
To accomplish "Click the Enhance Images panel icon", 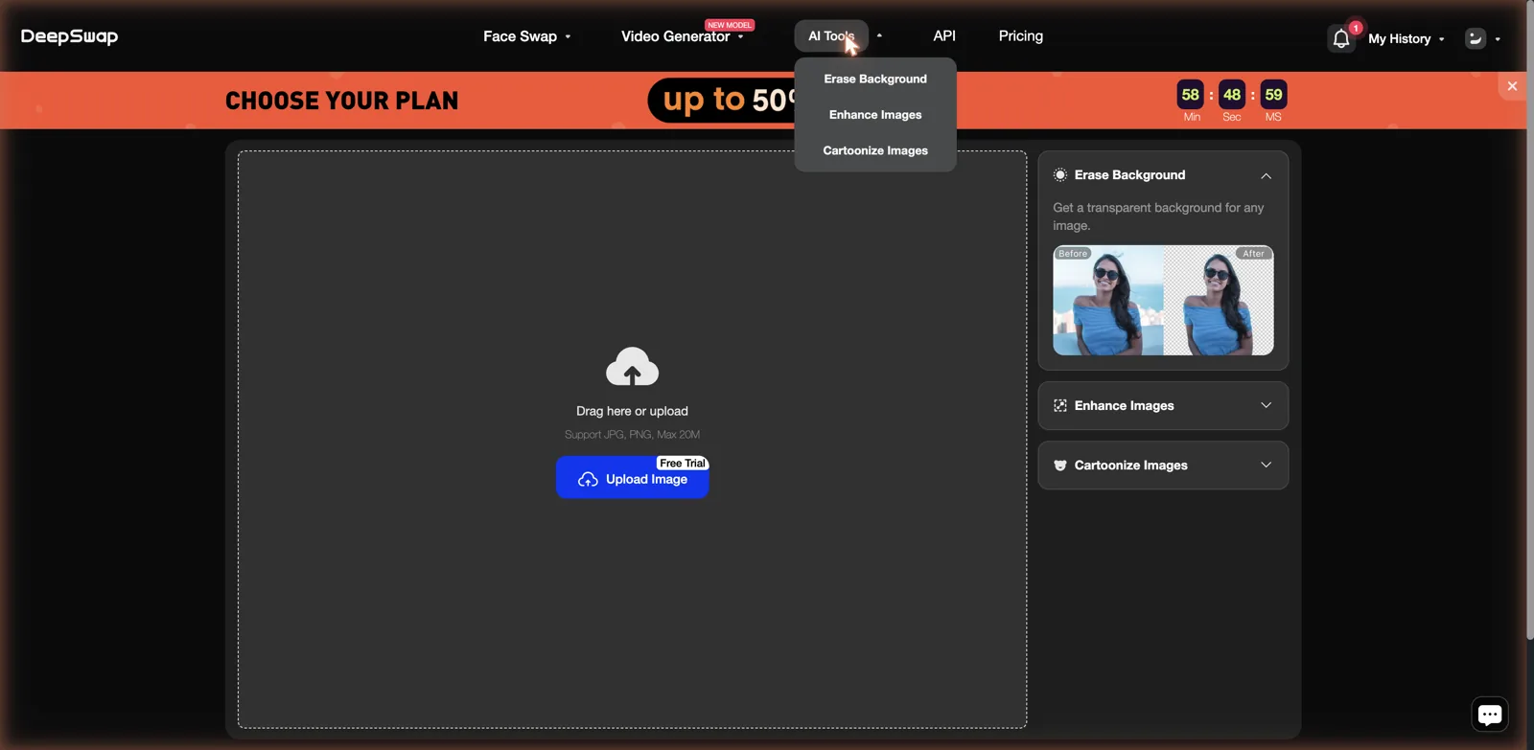I will click(x=1060, y=406).
